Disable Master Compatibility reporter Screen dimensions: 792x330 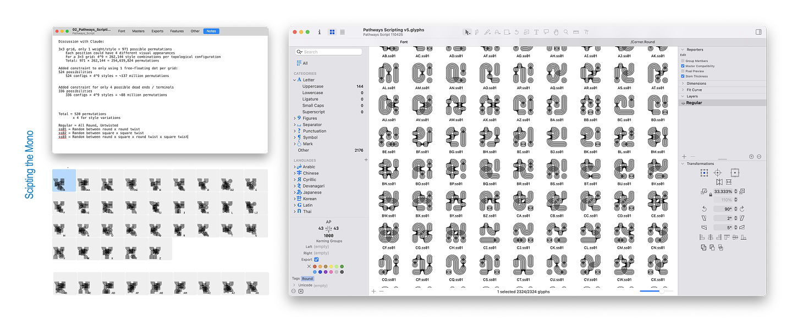pyautogui.click(x=683, y=66)
